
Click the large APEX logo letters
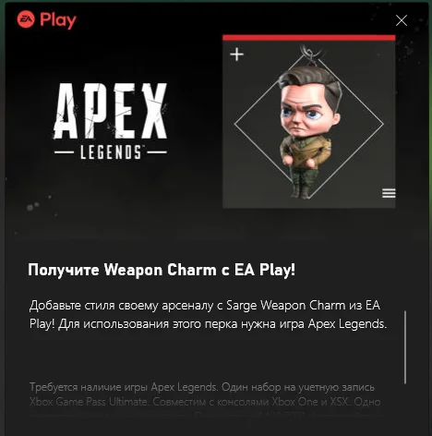click(x=110, y=112)
